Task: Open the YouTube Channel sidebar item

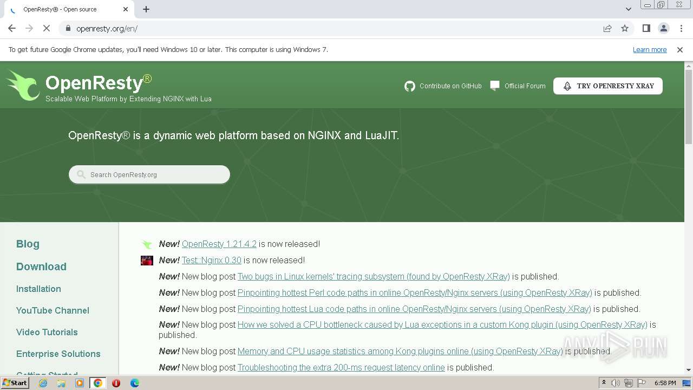Action: pos(53,310)
